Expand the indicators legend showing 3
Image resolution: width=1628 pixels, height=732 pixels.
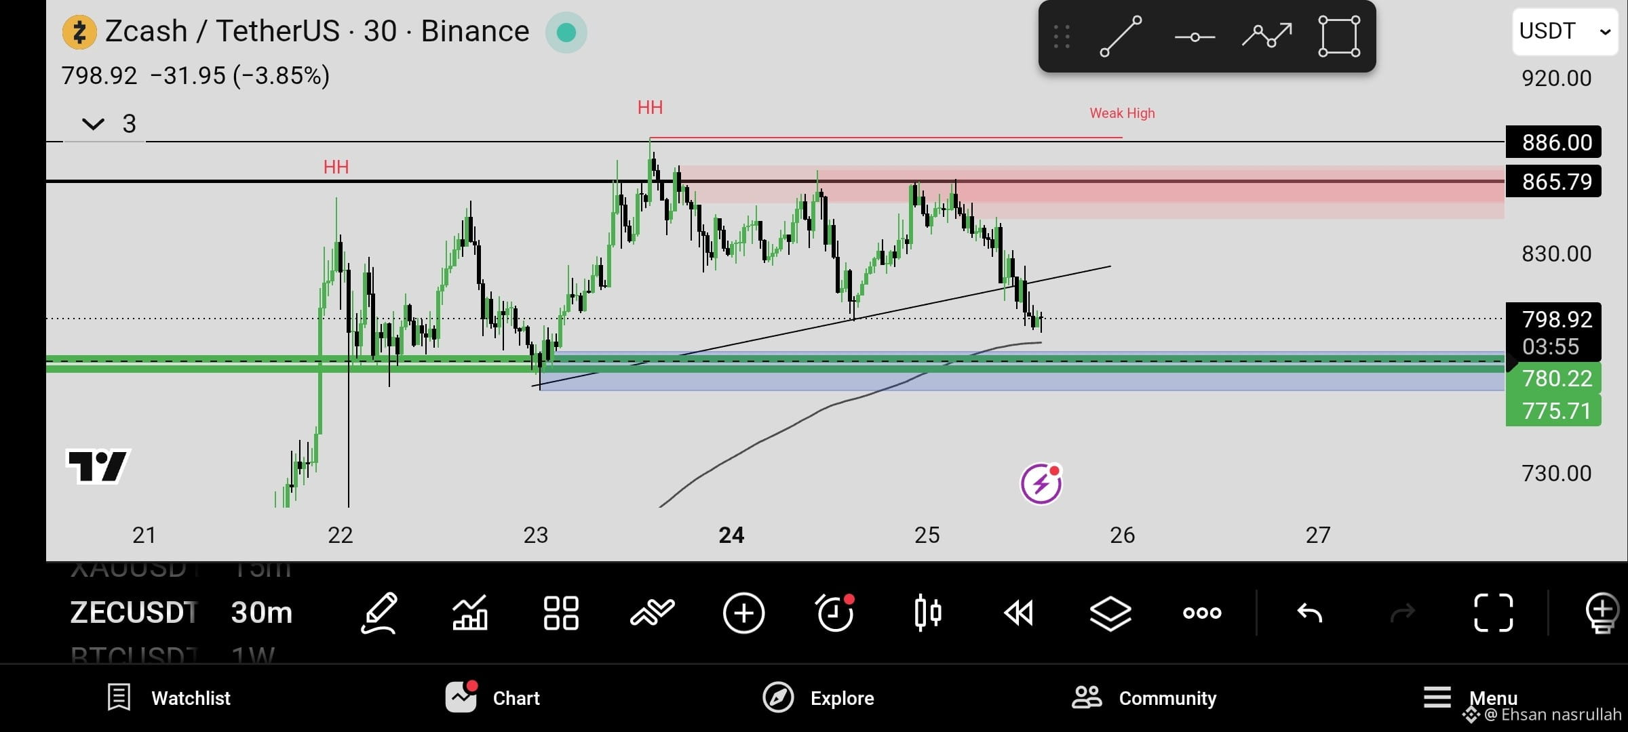(x=109, y=124)
